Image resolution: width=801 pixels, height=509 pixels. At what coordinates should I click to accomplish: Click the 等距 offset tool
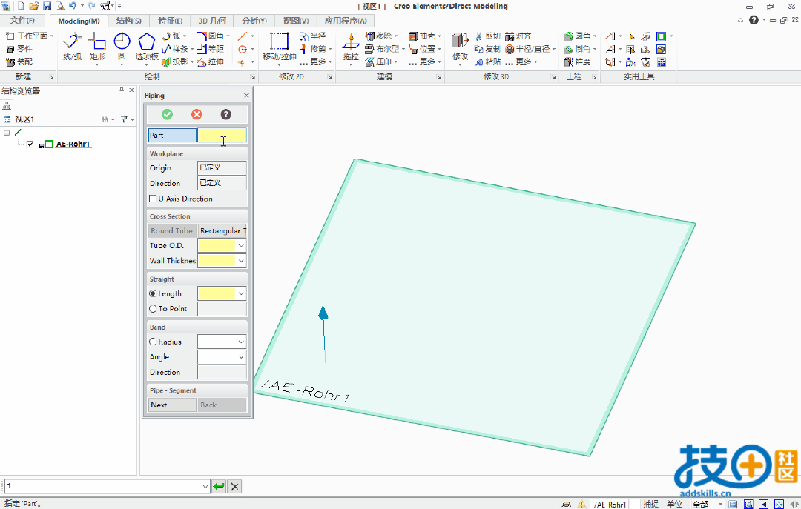point(211,49)
